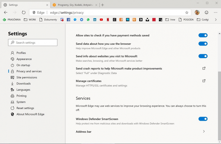The image size is (221, 144).
Task: Add this page to favorites star
Action: [187, 13]
